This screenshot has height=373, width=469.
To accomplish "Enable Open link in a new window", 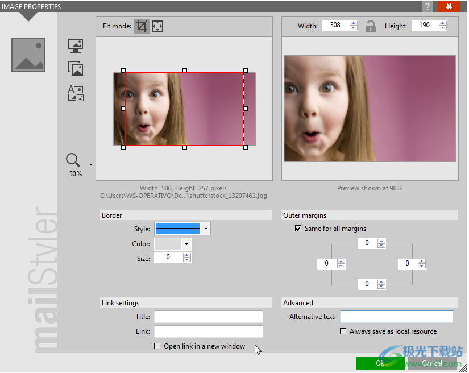I will [x=157, y=346].
